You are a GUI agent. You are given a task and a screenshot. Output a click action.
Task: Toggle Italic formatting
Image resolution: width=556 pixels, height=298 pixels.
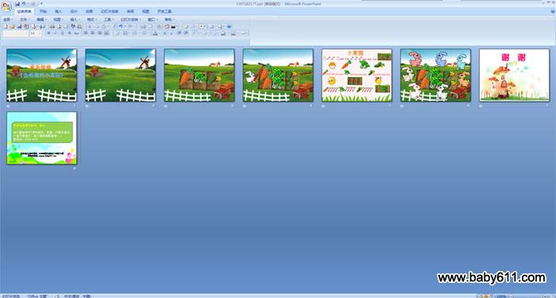pyautogui.click(x=56, y=33)
